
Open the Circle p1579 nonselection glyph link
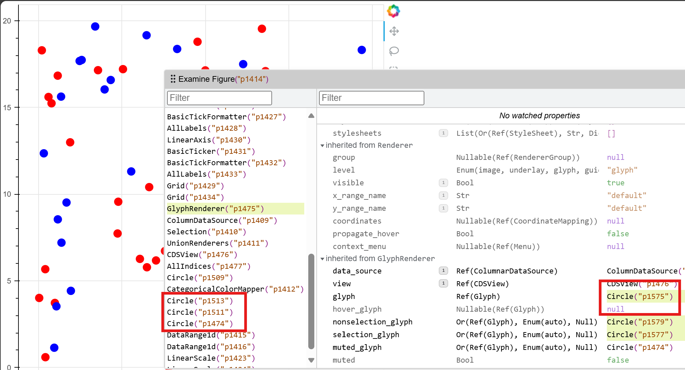pos(639,322)
